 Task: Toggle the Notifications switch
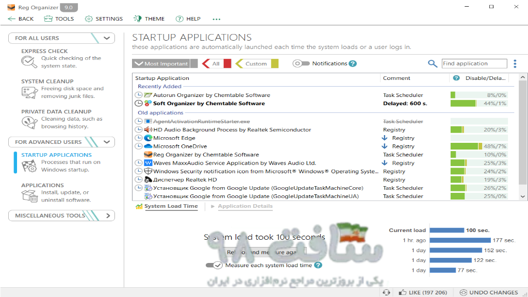301,63
